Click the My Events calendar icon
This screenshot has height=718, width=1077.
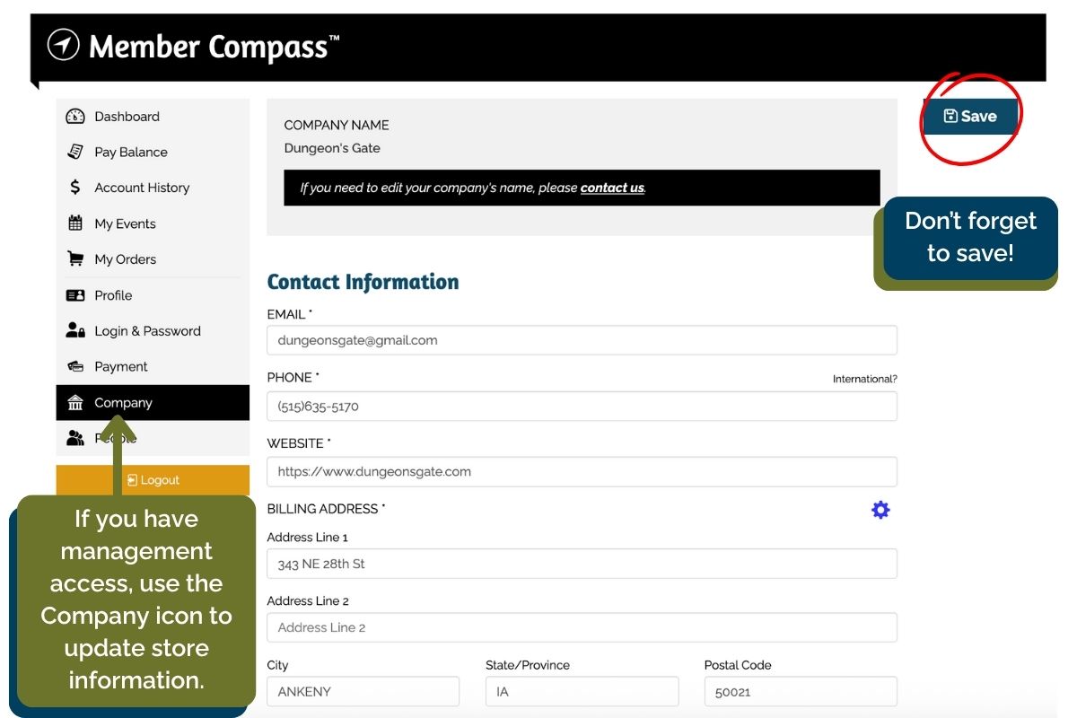75,223
